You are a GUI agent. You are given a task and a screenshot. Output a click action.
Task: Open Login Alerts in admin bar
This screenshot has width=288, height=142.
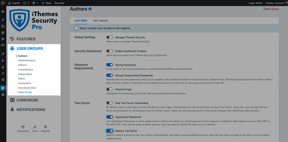coord(255,3)
